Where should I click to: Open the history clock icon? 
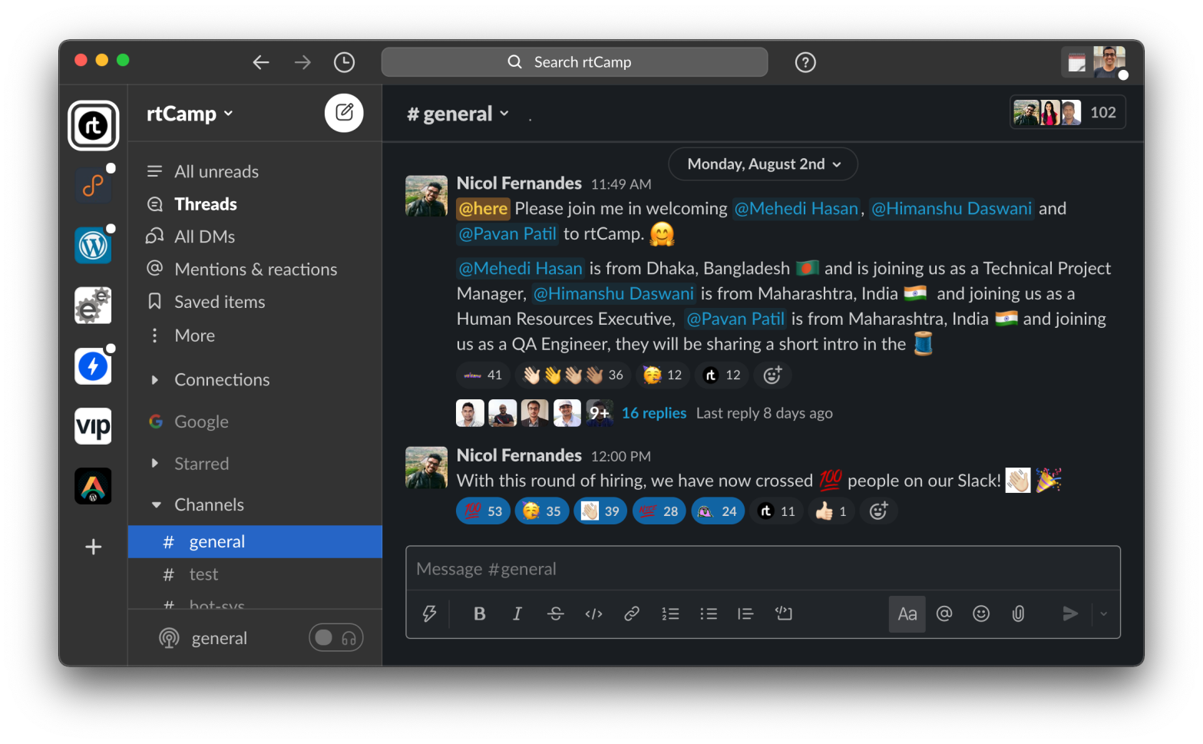pyautogui.click(x=344, y=62)
